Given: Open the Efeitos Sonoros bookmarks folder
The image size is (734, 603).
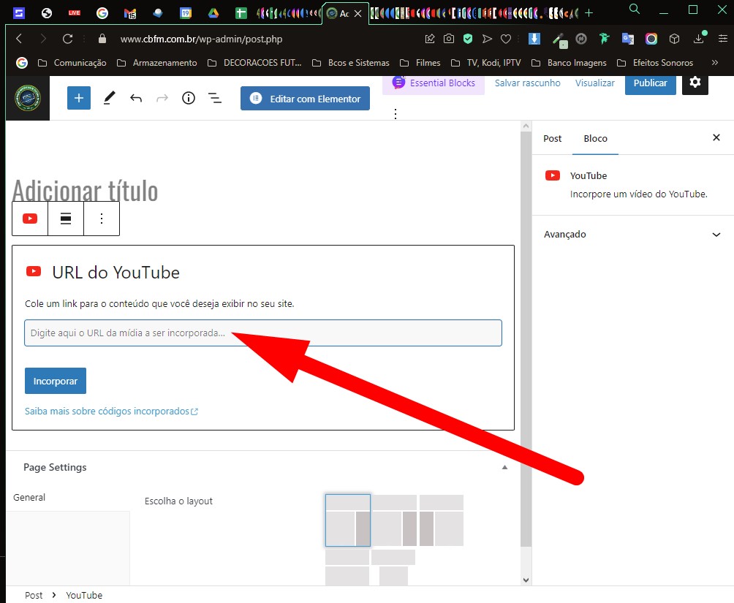Looking at the screenshot, I should click(655, 62).
